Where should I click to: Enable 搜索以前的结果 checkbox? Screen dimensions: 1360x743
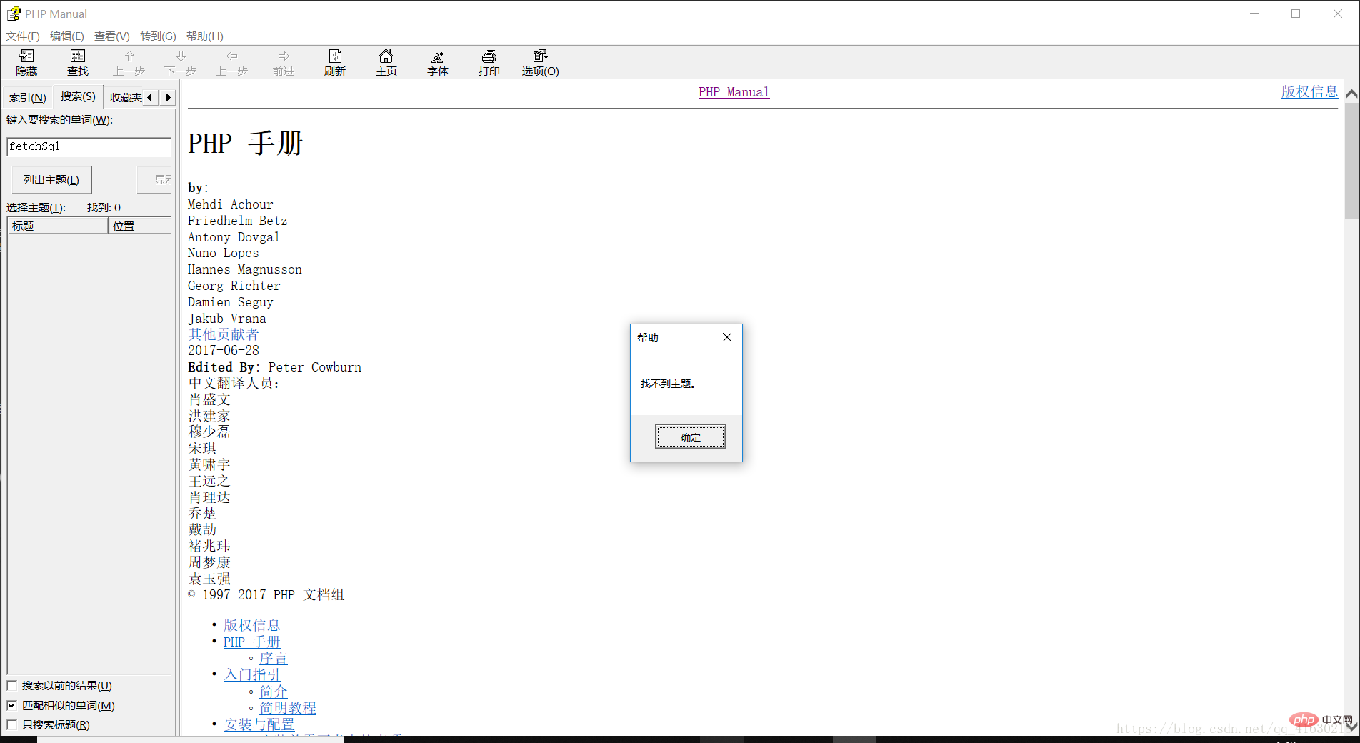point(12,686)
